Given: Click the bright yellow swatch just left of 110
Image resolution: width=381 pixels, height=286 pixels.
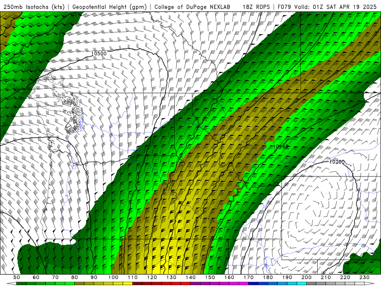Looking at the screenshot, I should [x=128, y=284].
